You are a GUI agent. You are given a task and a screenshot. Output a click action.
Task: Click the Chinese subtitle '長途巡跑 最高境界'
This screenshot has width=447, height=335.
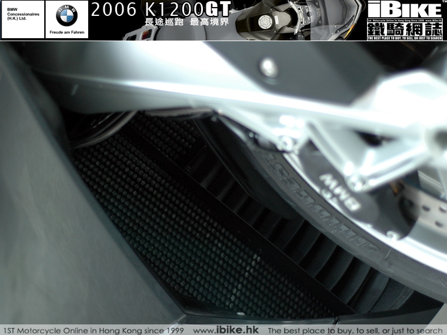click(186, 22)
